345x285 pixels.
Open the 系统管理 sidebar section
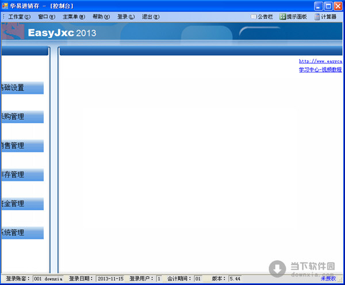click(x=22, y=233)
